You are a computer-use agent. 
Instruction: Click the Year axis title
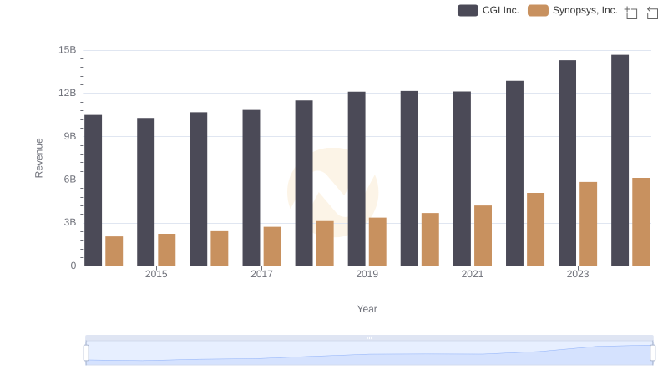(x=367, y=309)
